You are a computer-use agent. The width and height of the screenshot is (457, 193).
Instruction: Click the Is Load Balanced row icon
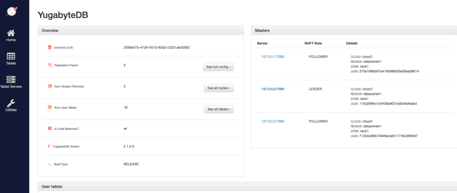pyautogui.click(x=50, y=128)
